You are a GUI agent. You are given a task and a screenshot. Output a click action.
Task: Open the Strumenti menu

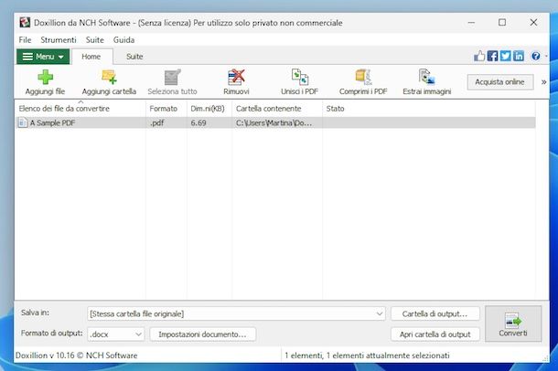(59, 40)
